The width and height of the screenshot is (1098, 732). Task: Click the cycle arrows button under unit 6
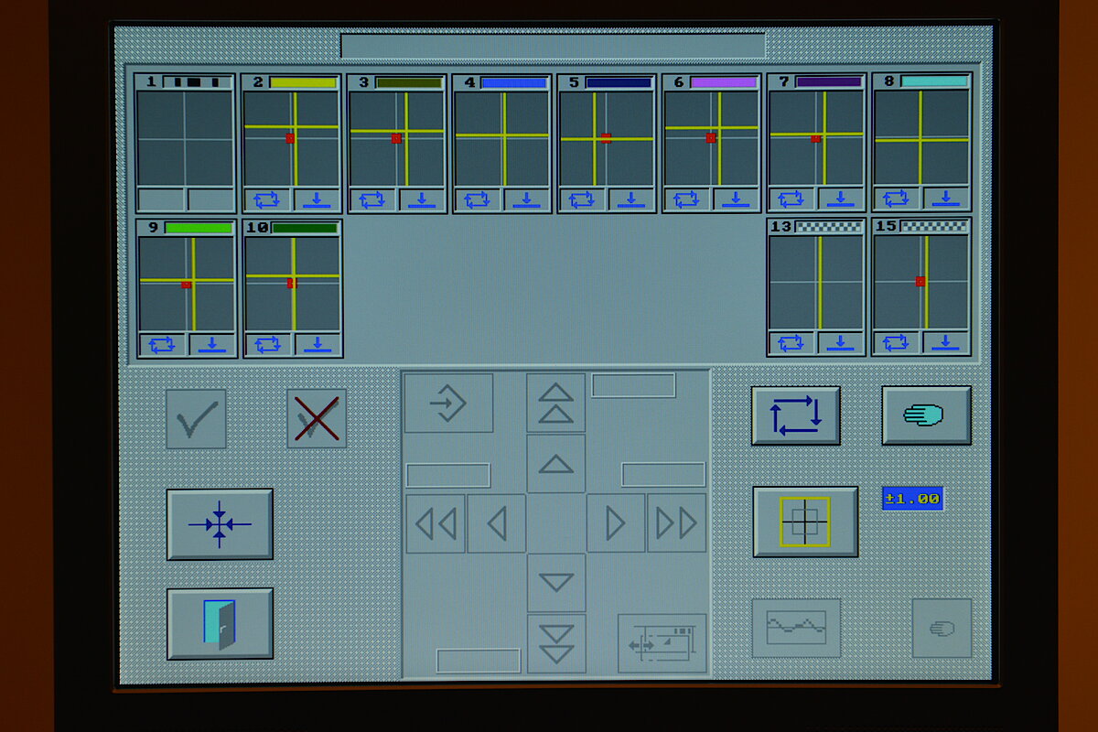click(687, 199)
